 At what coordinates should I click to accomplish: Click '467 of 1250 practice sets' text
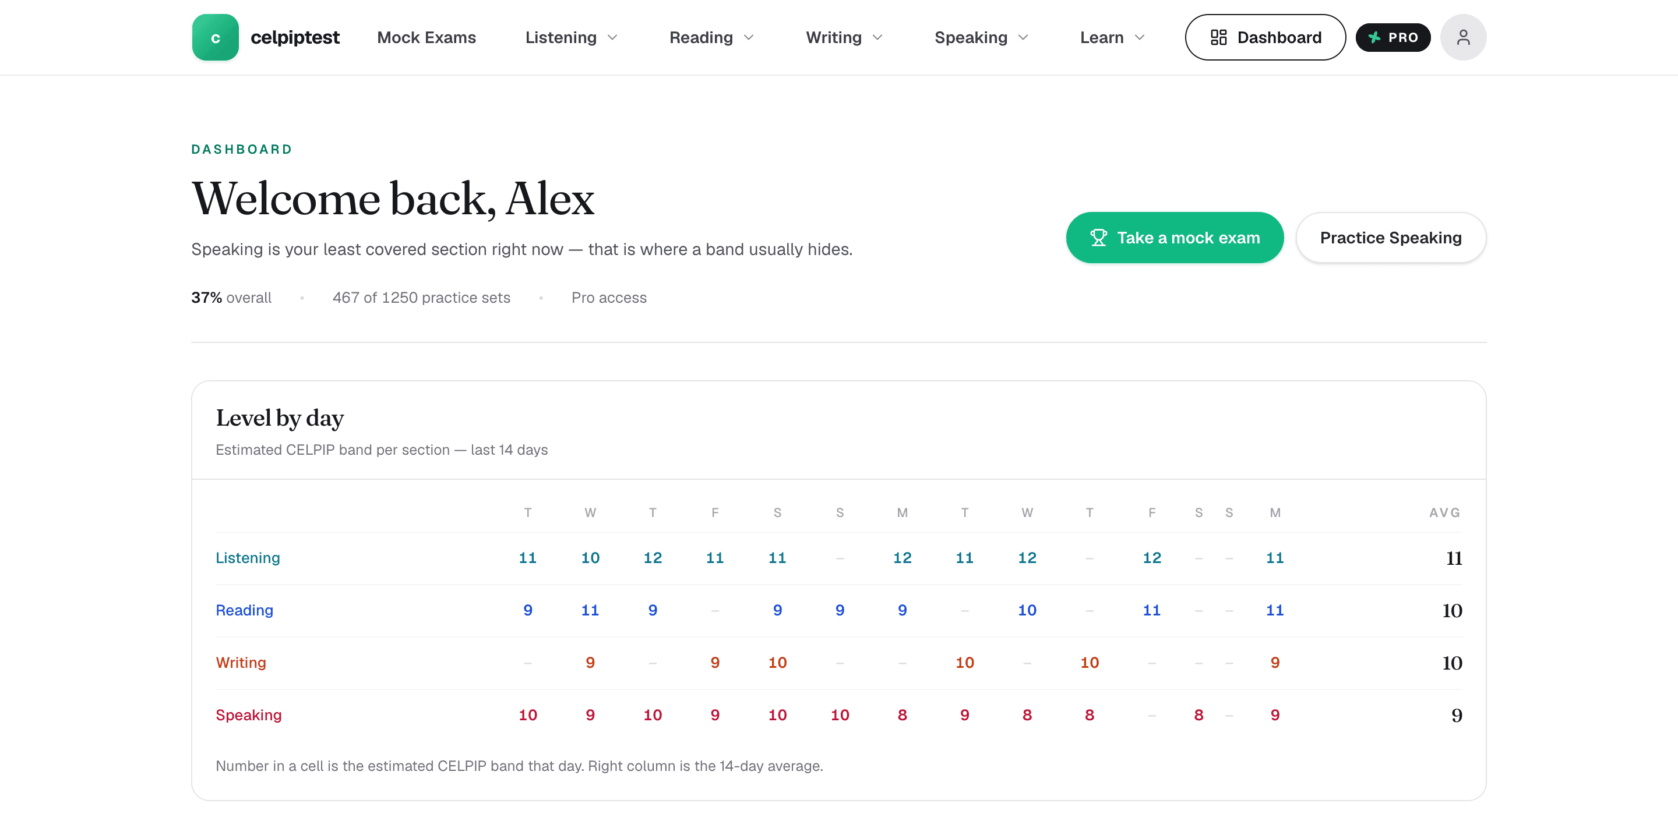click(x=421, y=298)
